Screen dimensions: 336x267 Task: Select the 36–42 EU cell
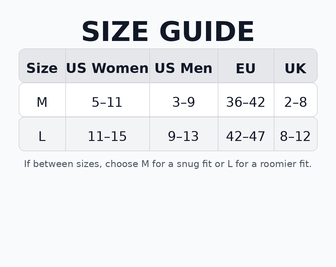[x=246, y=103]
